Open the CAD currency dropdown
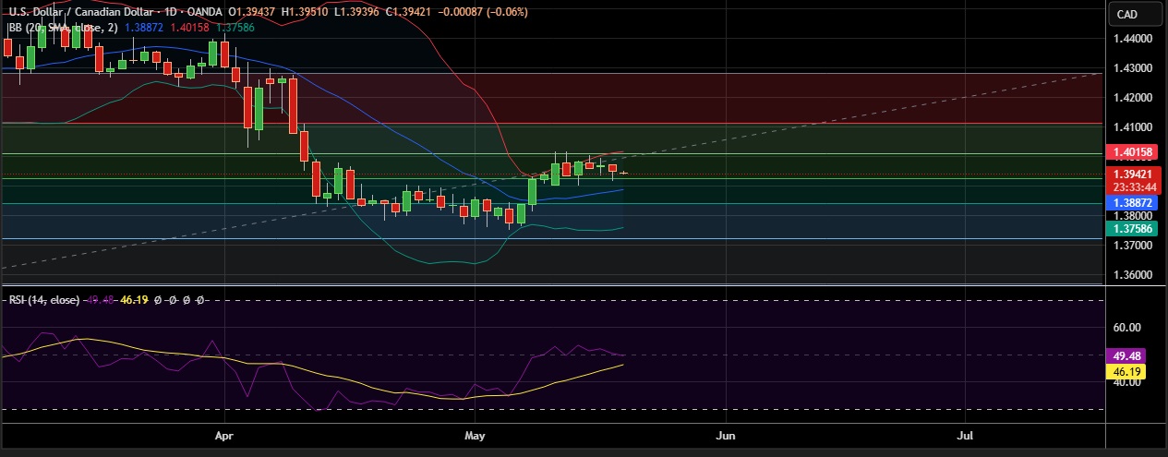1168x457 pixels. pyautogui.click(x=1136, y=14)
